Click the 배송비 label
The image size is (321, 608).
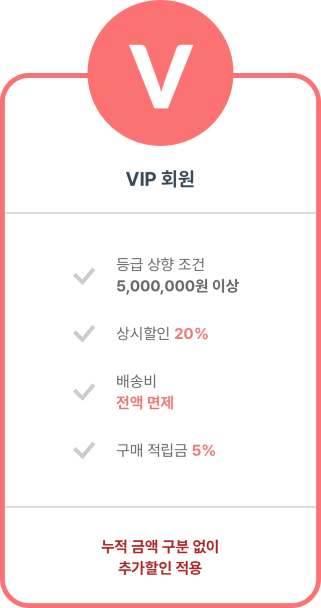click(x=136, y=382)
